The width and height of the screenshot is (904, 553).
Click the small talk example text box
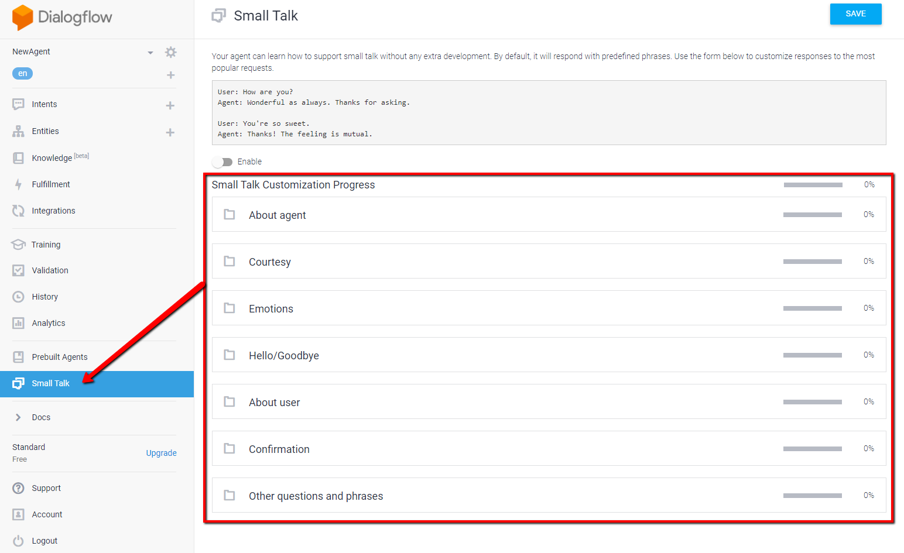(549, 112)
